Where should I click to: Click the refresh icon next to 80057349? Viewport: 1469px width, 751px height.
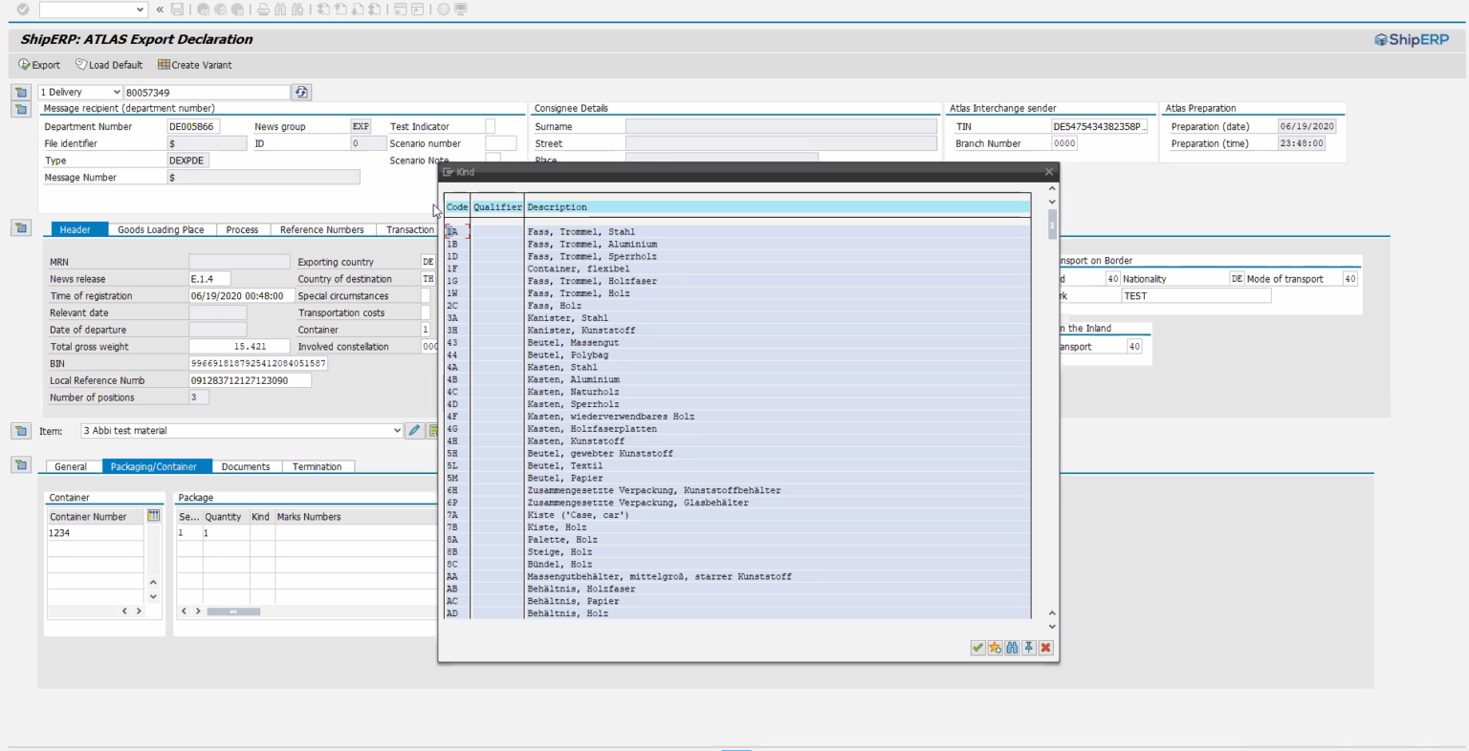tap(301, 92)
